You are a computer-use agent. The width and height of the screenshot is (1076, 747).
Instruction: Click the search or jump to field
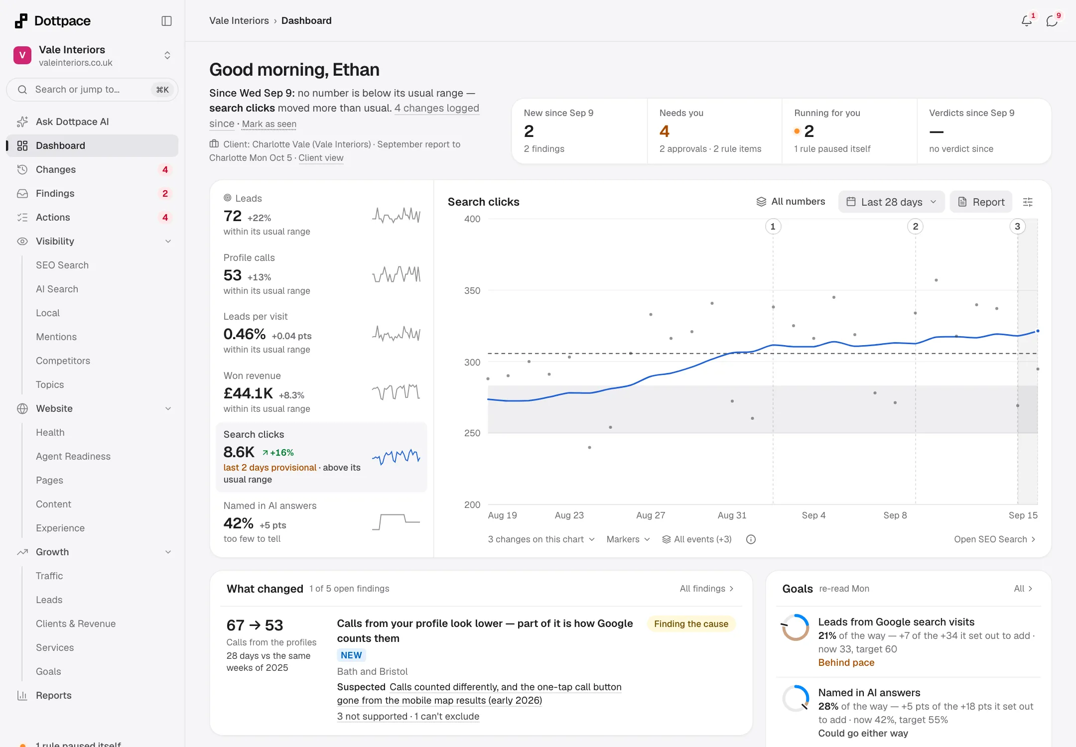coord(92,90)
